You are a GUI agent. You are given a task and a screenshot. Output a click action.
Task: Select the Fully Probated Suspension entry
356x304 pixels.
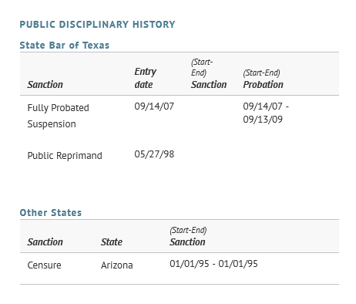59,116
